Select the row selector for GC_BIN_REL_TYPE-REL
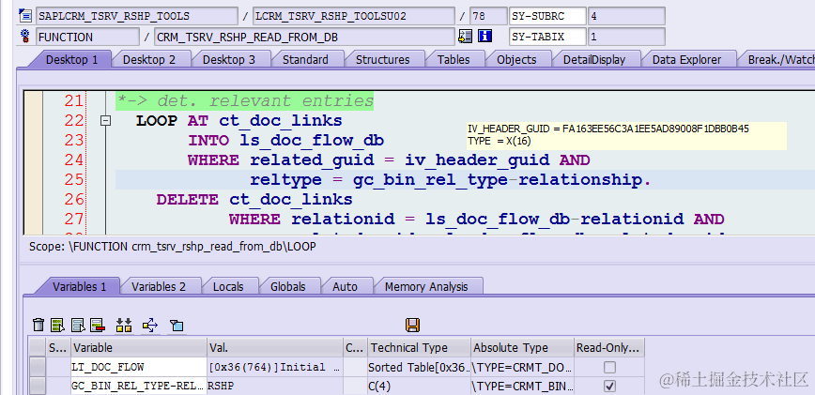 click(x=38, y=387)
